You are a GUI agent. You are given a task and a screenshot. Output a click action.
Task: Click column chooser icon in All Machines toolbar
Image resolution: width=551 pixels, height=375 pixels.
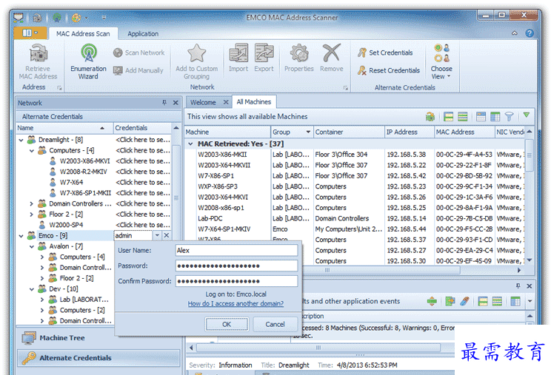pos(495,116)
